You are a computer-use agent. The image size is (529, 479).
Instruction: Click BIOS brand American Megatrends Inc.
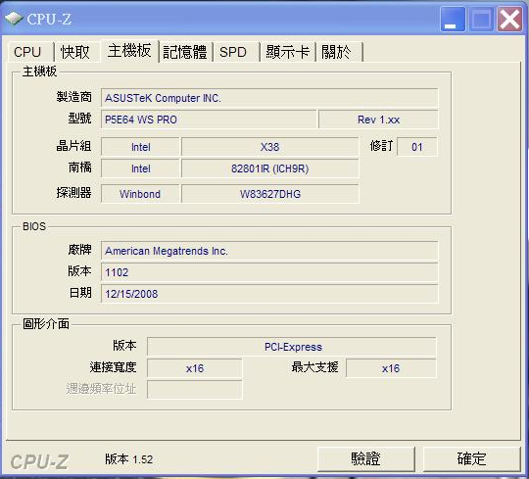tap(269, 251)
